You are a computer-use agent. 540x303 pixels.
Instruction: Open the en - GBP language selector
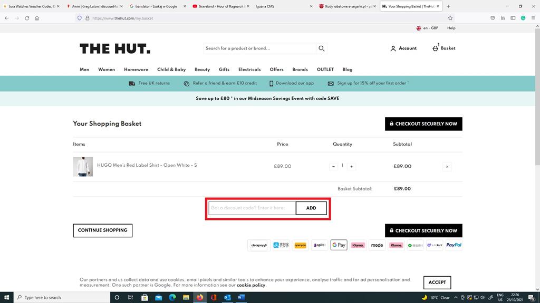[x=427, y=28]
